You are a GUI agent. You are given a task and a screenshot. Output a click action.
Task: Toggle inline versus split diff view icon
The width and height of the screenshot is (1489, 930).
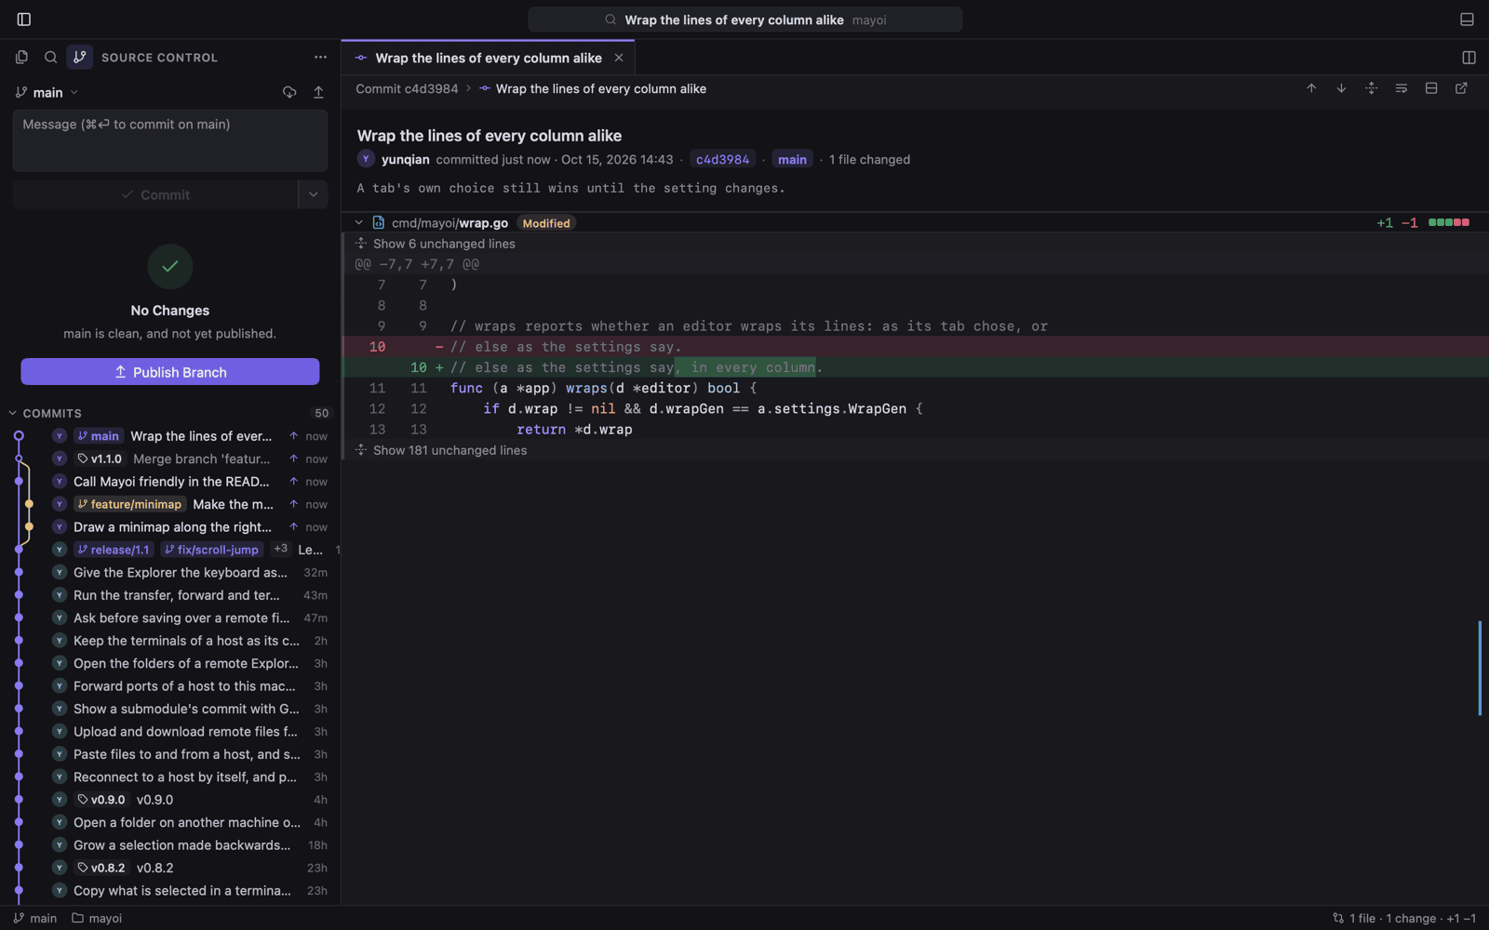pos(1431,88)
